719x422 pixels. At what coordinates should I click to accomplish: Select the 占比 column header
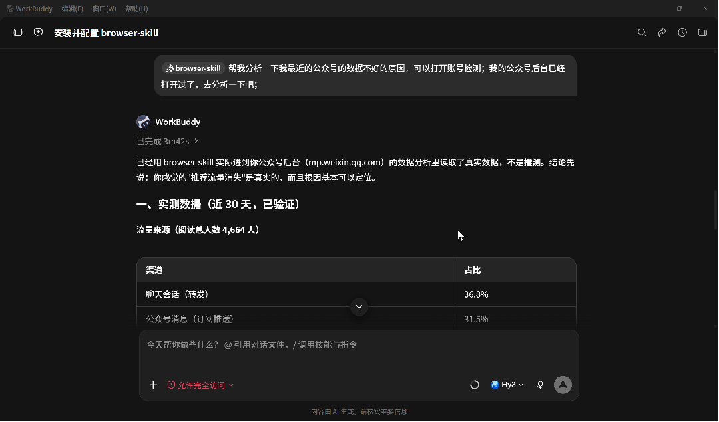[515, 270]
